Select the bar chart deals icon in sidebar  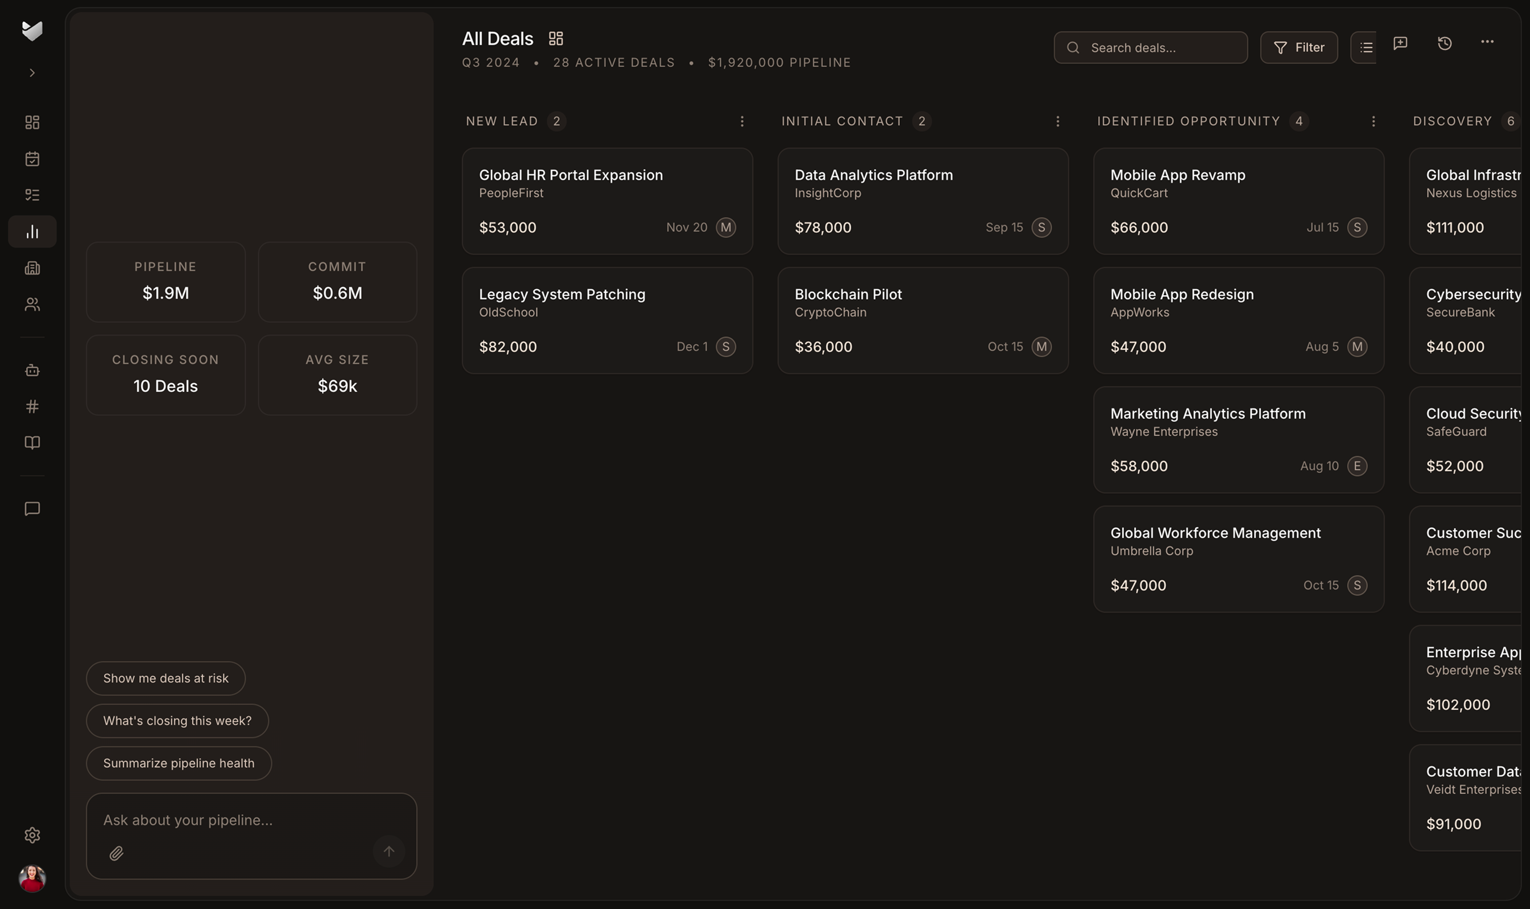pyautogui.click(x=32, y=232)
